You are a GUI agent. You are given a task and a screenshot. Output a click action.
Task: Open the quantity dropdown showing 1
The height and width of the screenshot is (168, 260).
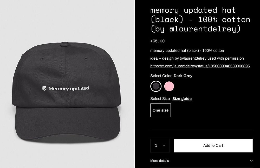click(160, 145)
